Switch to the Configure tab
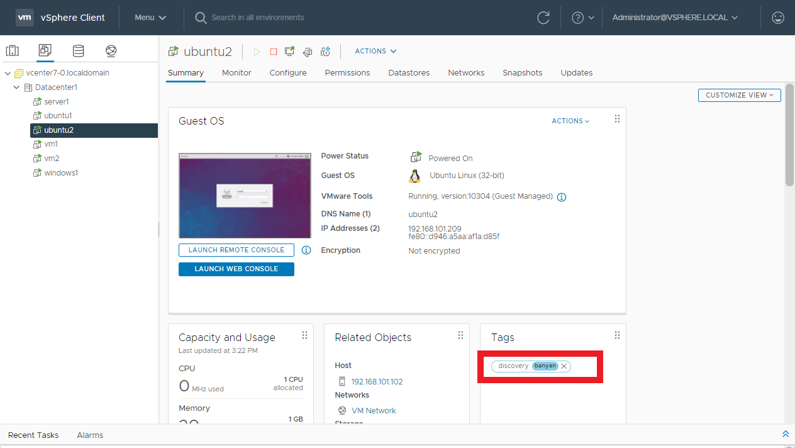Screen dimensions: 795x448 pos(288,73)
